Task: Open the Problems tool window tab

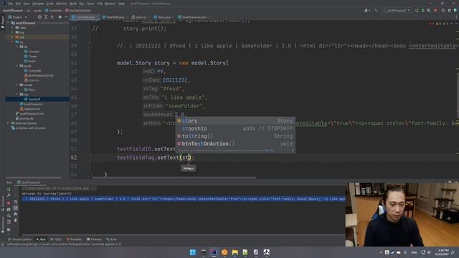Action: coord(74,239)
